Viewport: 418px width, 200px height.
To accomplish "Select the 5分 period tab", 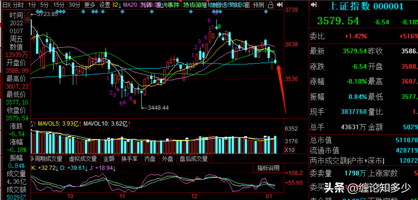I will [44, 5].
